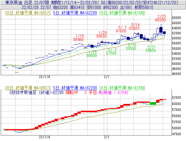The image size is (186, 141).
Task: Click the 転換値 : 61042 text
Action: tap(114, 92)
